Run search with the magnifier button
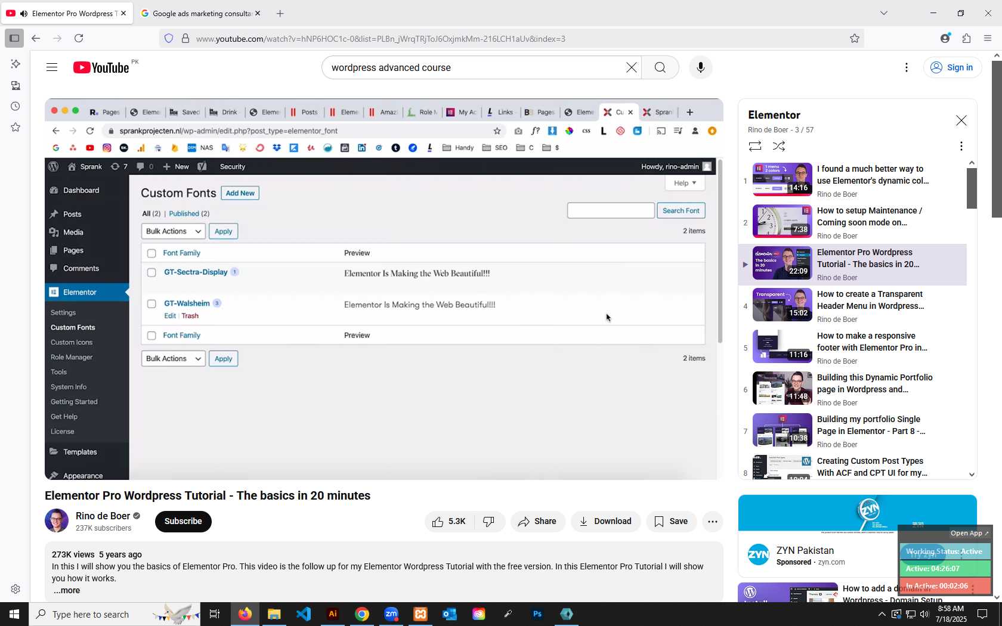The width and height of the screenshot is (1002, 626). 660,67
